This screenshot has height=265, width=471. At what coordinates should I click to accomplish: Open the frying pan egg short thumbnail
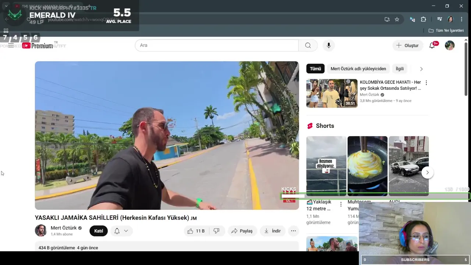368,166
